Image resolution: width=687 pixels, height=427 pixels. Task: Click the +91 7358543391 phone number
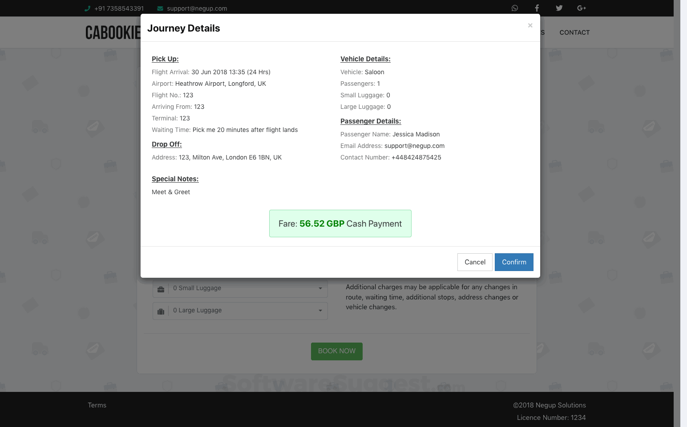coord(119,8)
